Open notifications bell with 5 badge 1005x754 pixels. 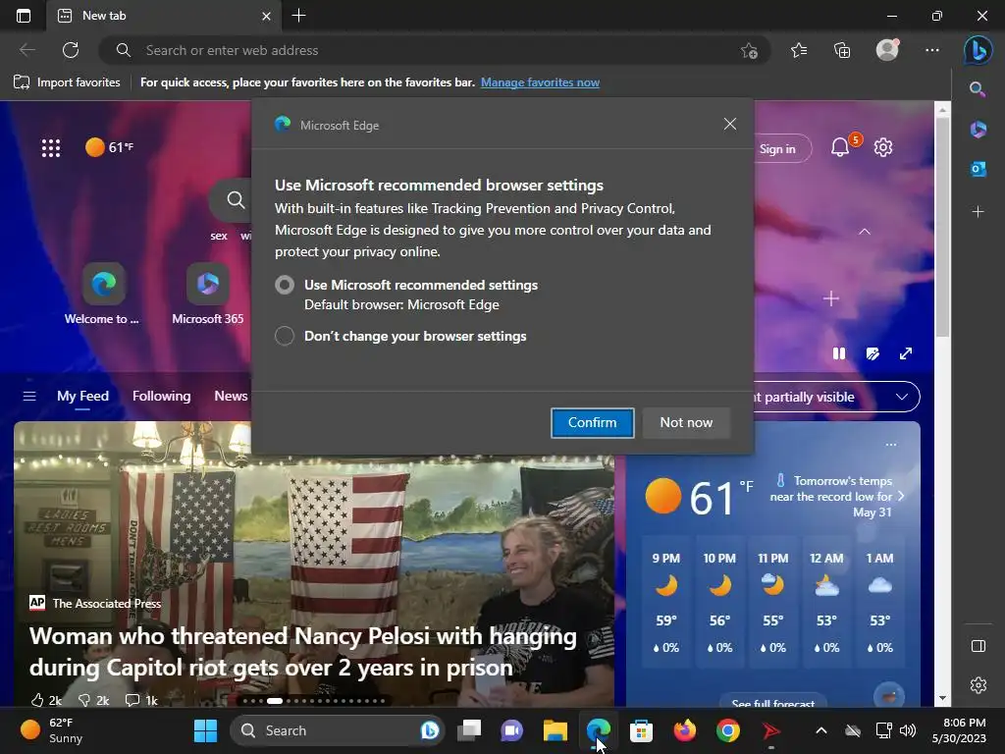tap(840, 147)
